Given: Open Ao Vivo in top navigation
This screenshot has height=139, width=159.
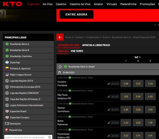Looking at the screenshot, I should pos(48,4).
